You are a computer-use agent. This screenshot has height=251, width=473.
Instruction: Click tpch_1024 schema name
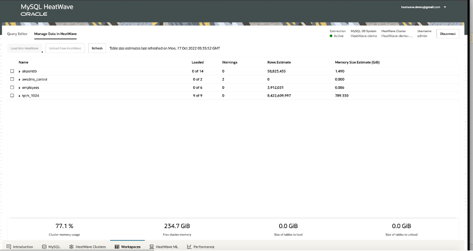[31, 95]
